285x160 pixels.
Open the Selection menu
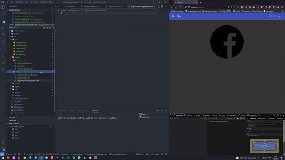click(x=19, y=2)
